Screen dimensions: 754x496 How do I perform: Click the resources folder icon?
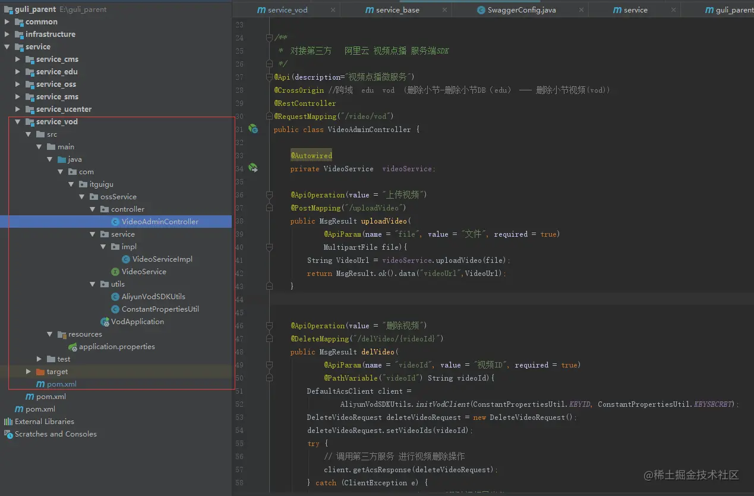coord(62,334)
